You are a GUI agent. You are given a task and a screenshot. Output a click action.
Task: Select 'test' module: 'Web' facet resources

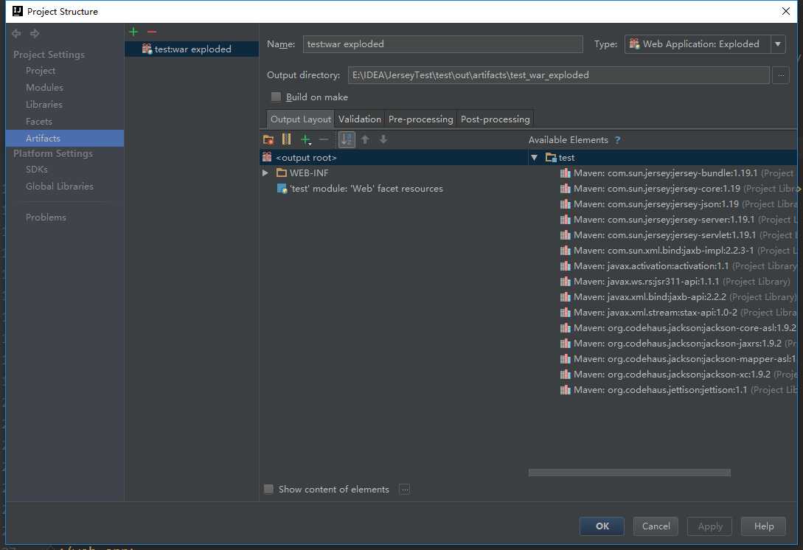pos(366,189)
